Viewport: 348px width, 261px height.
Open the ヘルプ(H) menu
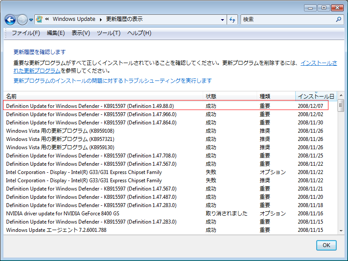[139, 33]
